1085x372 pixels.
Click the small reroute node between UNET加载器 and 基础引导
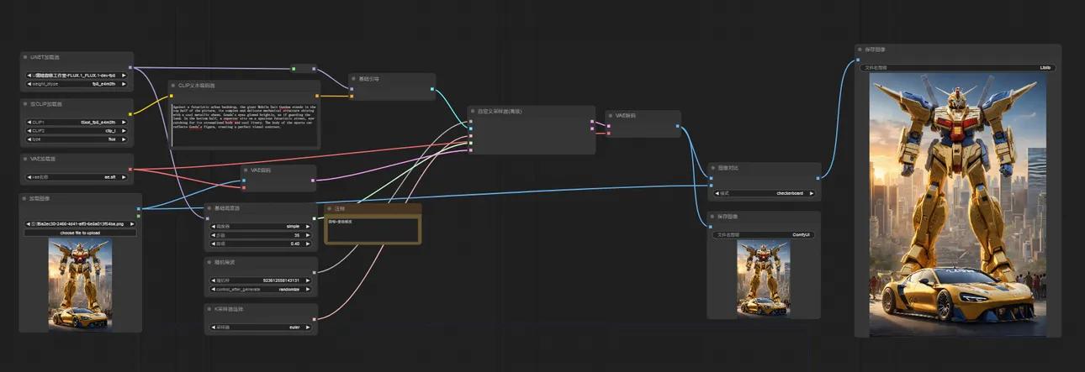tap(304, 69)
